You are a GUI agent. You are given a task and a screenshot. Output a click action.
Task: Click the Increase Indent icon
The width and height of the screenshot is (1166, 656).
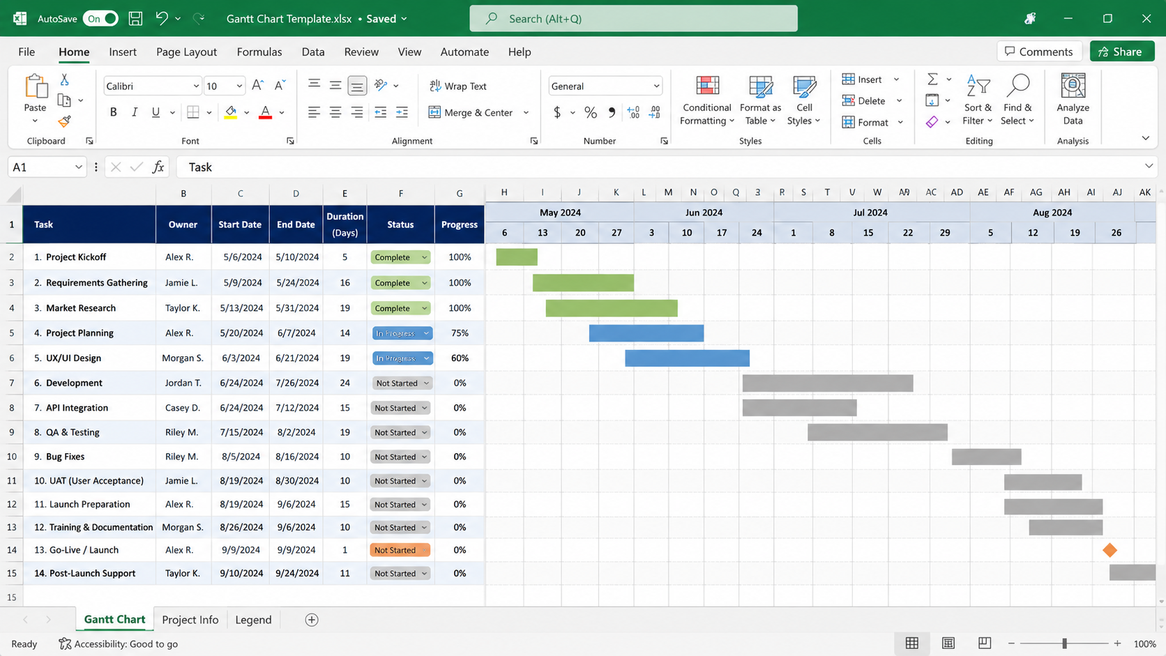(402, 112)
